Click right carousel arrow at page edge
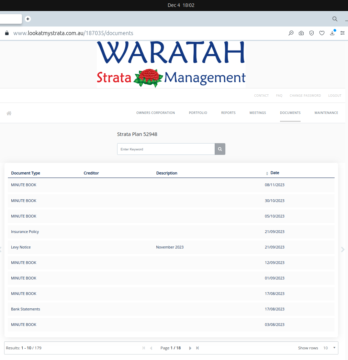Image resolution: width=348 pixels, height=360 pixels. [343, 250]
